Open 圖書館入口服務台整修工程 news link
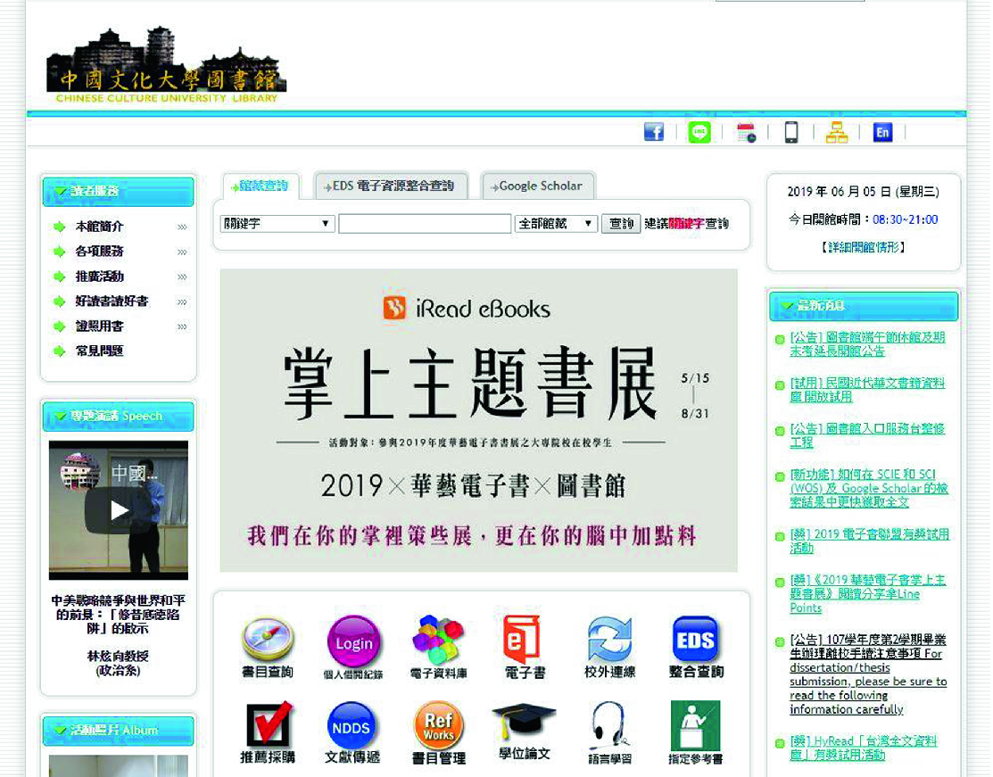 (x=867, y=435)
